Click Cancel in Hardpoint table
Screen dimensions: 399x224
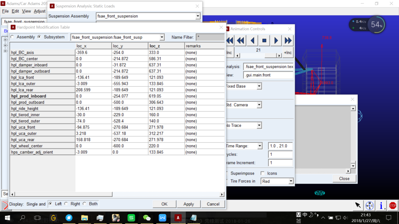point(213,204)
